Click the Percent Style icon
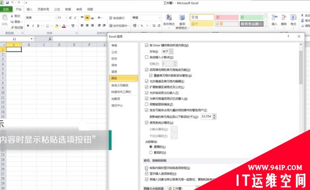Screen dimensions: 310x190 [x=142, y=26]
